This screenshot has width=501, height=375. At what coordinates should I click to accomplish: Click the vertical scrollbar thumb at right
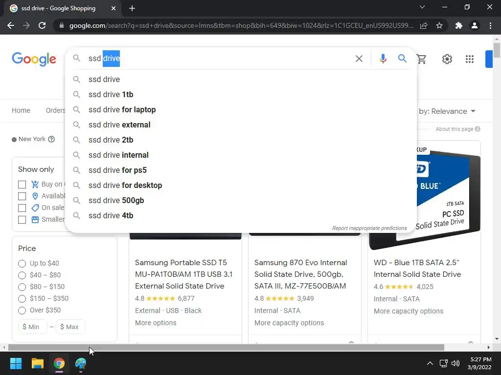(497, 50)
